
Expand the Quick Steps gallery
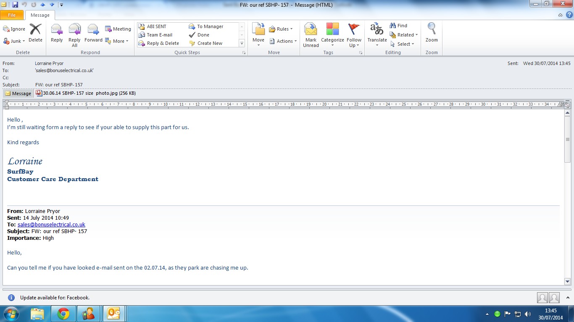point(242,44)
